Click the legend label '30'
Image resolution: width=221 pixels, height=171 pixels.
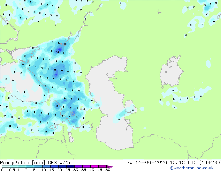tap(76, 170)
